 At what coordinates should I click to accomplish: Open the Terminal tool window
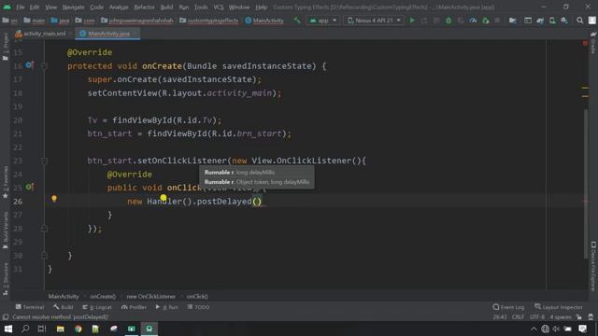(x=30, y=307)
